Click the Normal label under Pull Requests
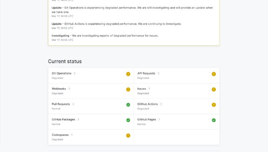This screenshot has width=268, height=152. pyautogui.click(x=56, y=109)
